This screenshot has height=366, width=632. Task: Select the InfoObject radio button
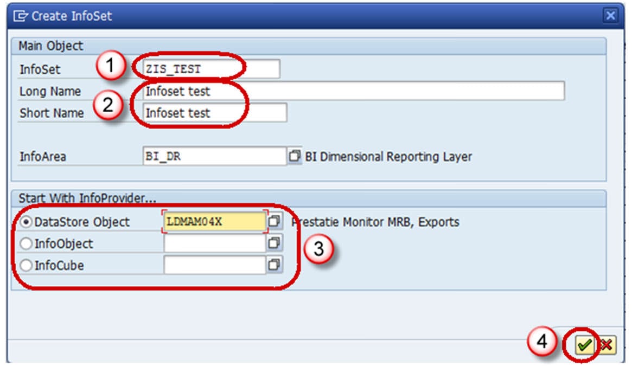[x=26, y=243]
